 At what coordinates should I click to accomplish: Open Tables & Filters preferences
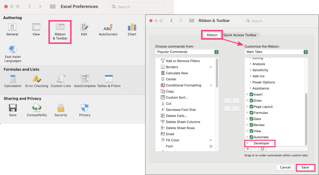coord(109,81)
